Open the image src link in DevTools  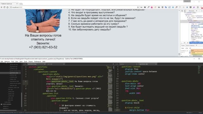point(197,25)
